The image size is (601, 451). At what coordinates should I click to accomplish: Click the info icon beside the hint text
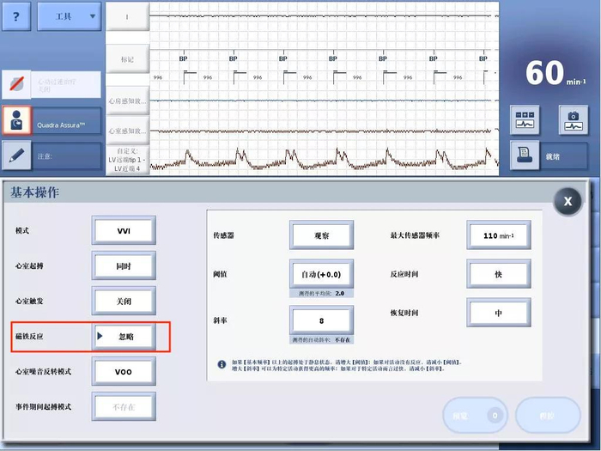pyautogui.click(x=222, y=364)
